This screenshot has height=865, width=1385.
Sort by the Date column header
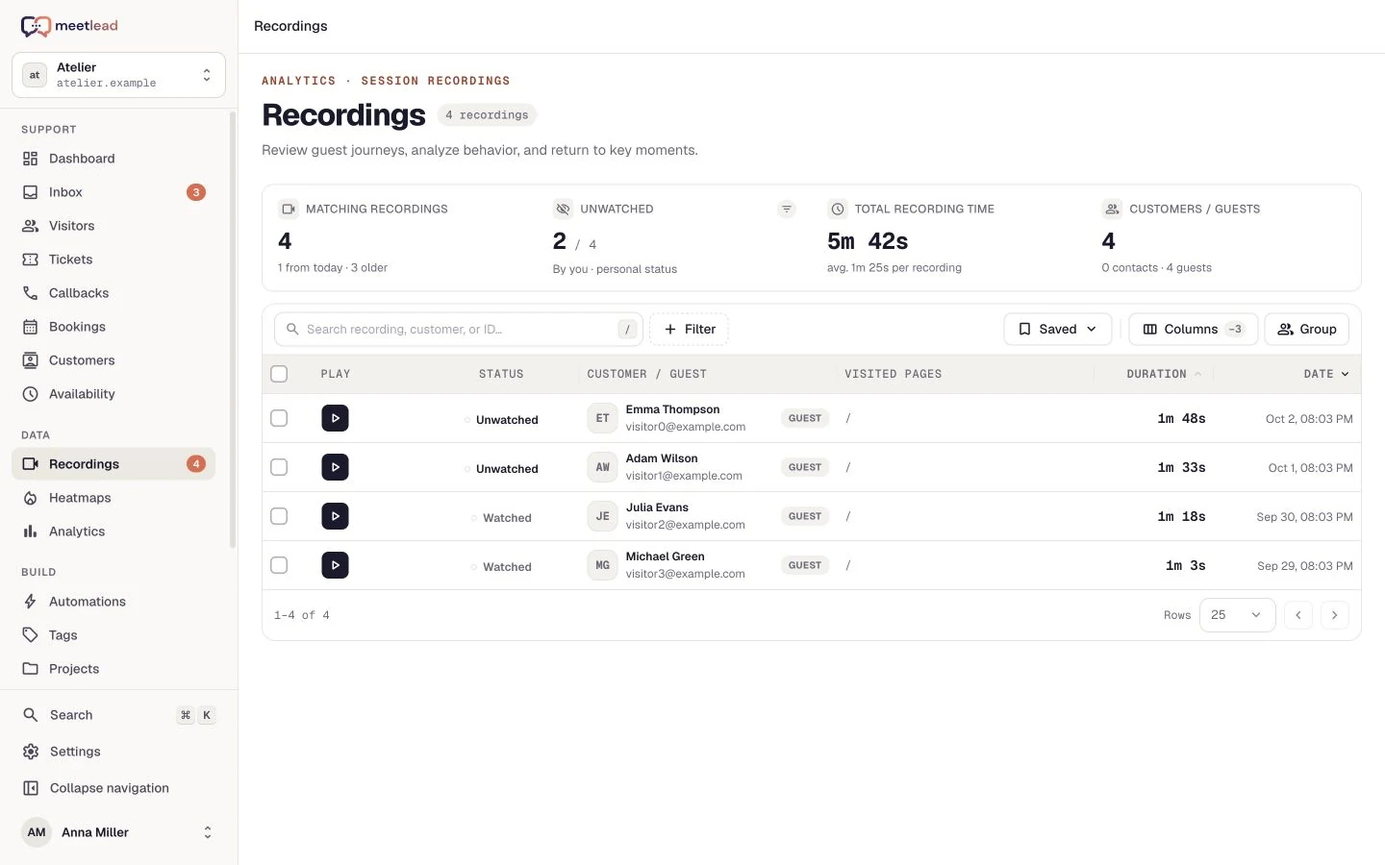(x=1326, y=374)
